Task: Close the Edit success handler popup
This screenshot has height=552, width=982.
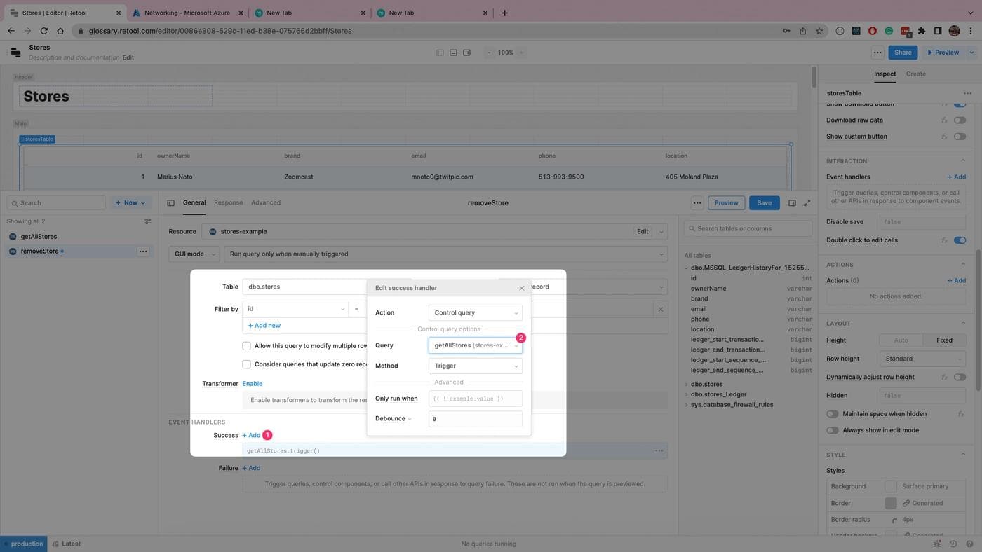Action: 521,288
